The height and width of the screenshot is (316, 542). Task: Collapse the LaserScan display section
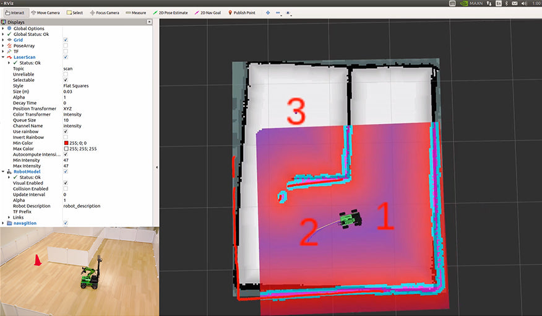click(4, 57)
